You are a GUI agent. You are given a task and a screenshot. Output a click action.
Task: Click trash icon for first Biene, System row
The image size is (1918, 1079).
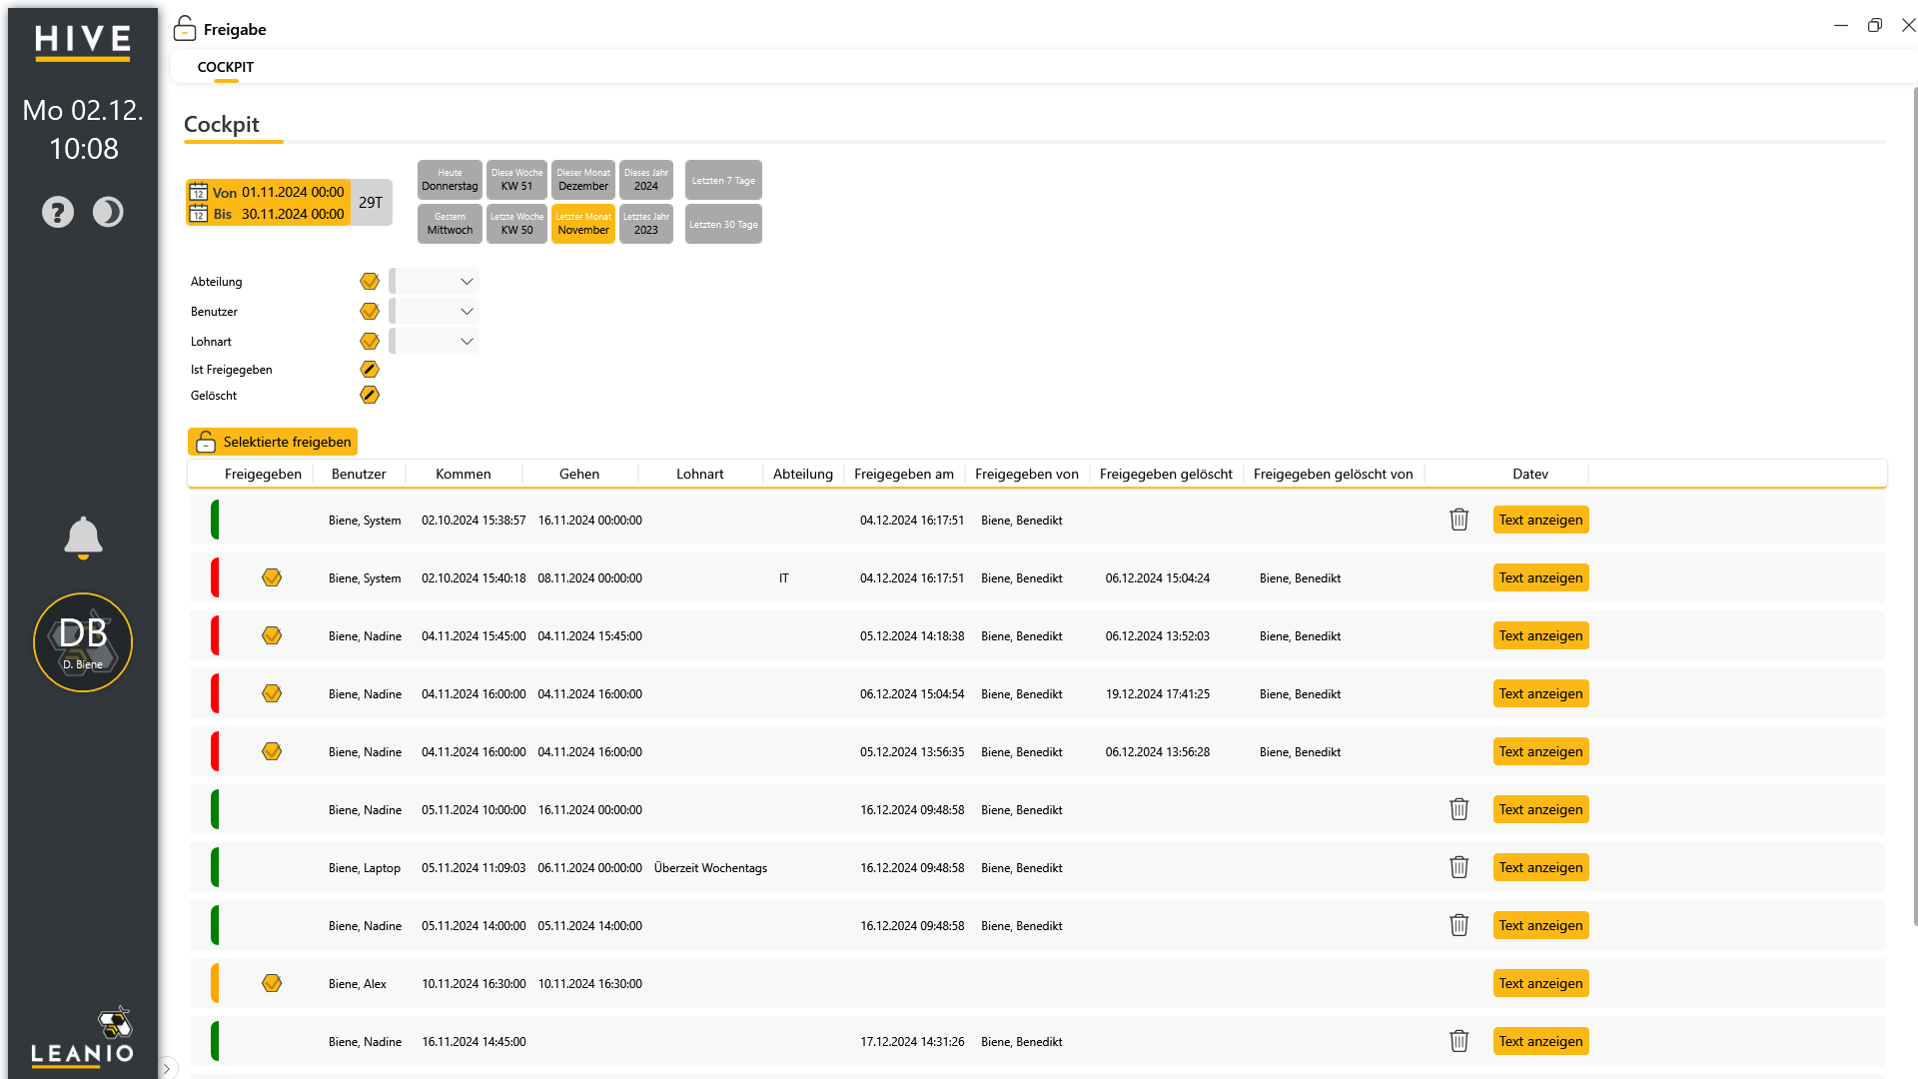(1459, 520)
